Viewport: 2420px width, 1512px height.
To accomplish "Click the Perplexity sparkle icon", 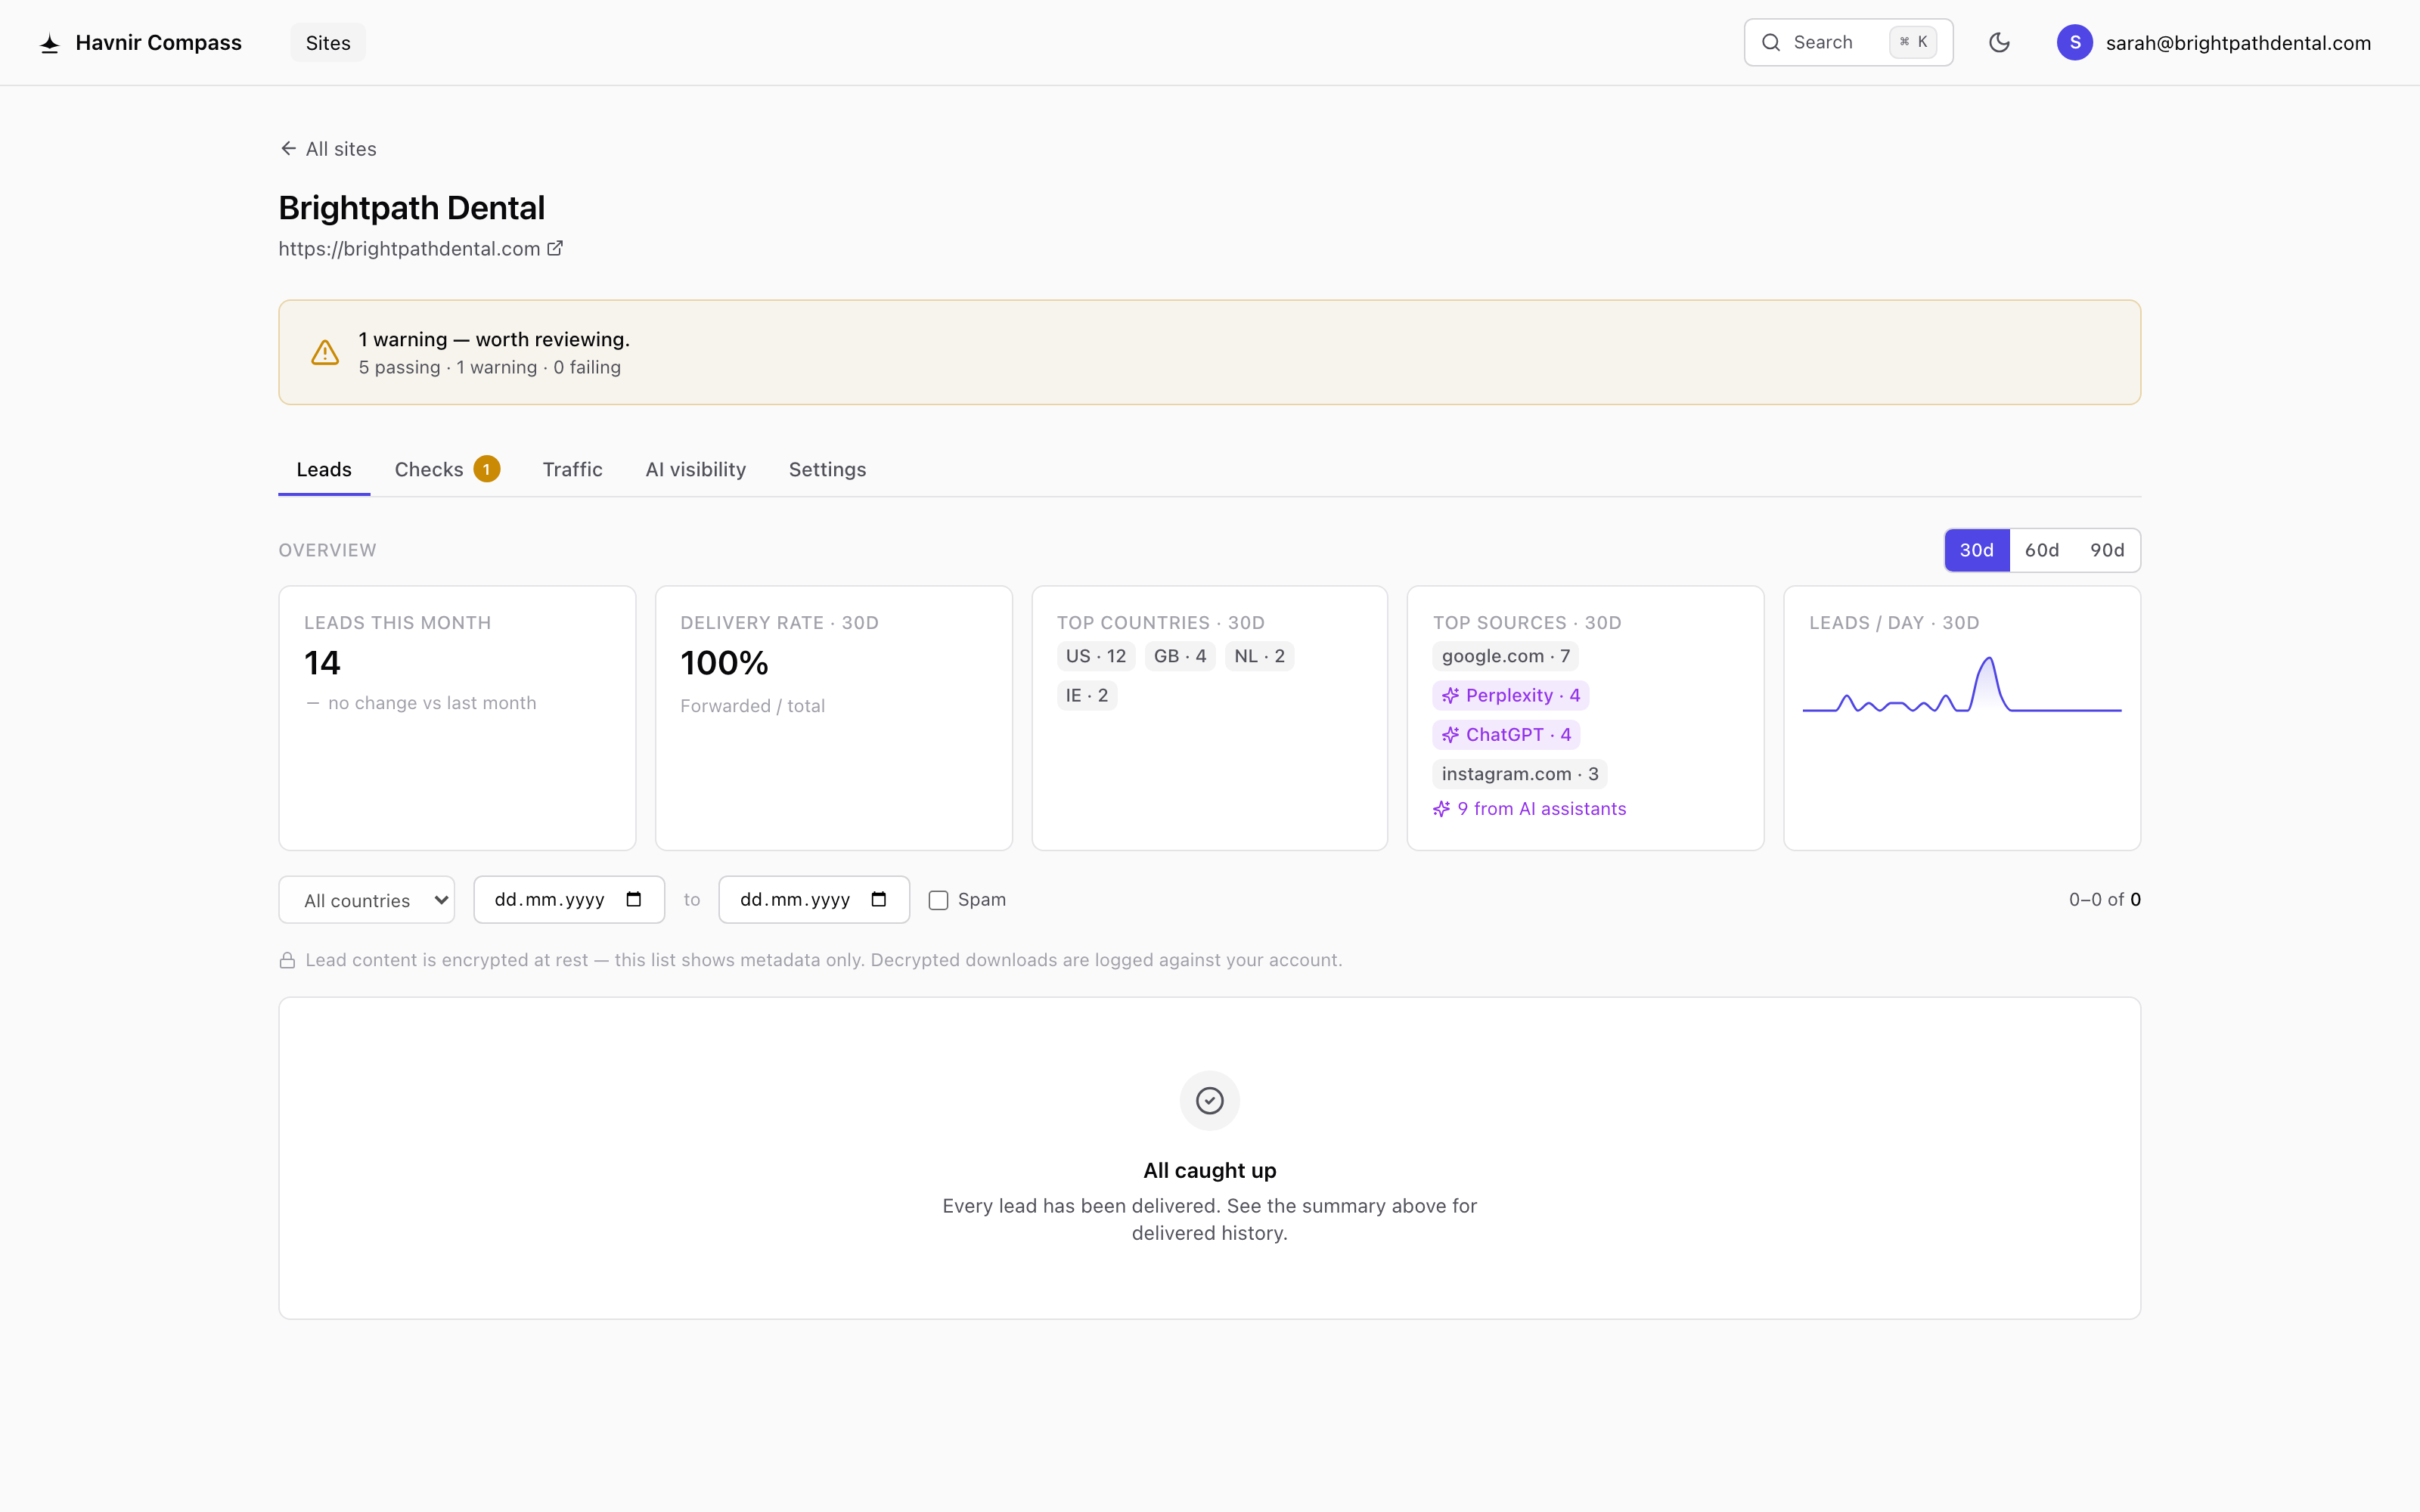I will (1450, 695).
